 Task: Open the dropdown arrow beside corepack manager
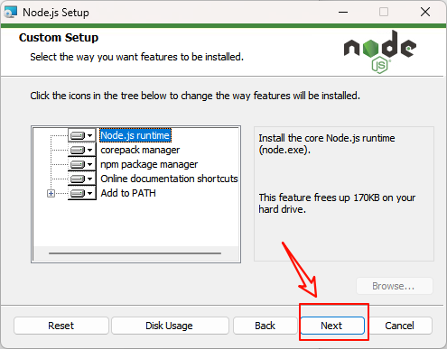click(x=89, y=151)
